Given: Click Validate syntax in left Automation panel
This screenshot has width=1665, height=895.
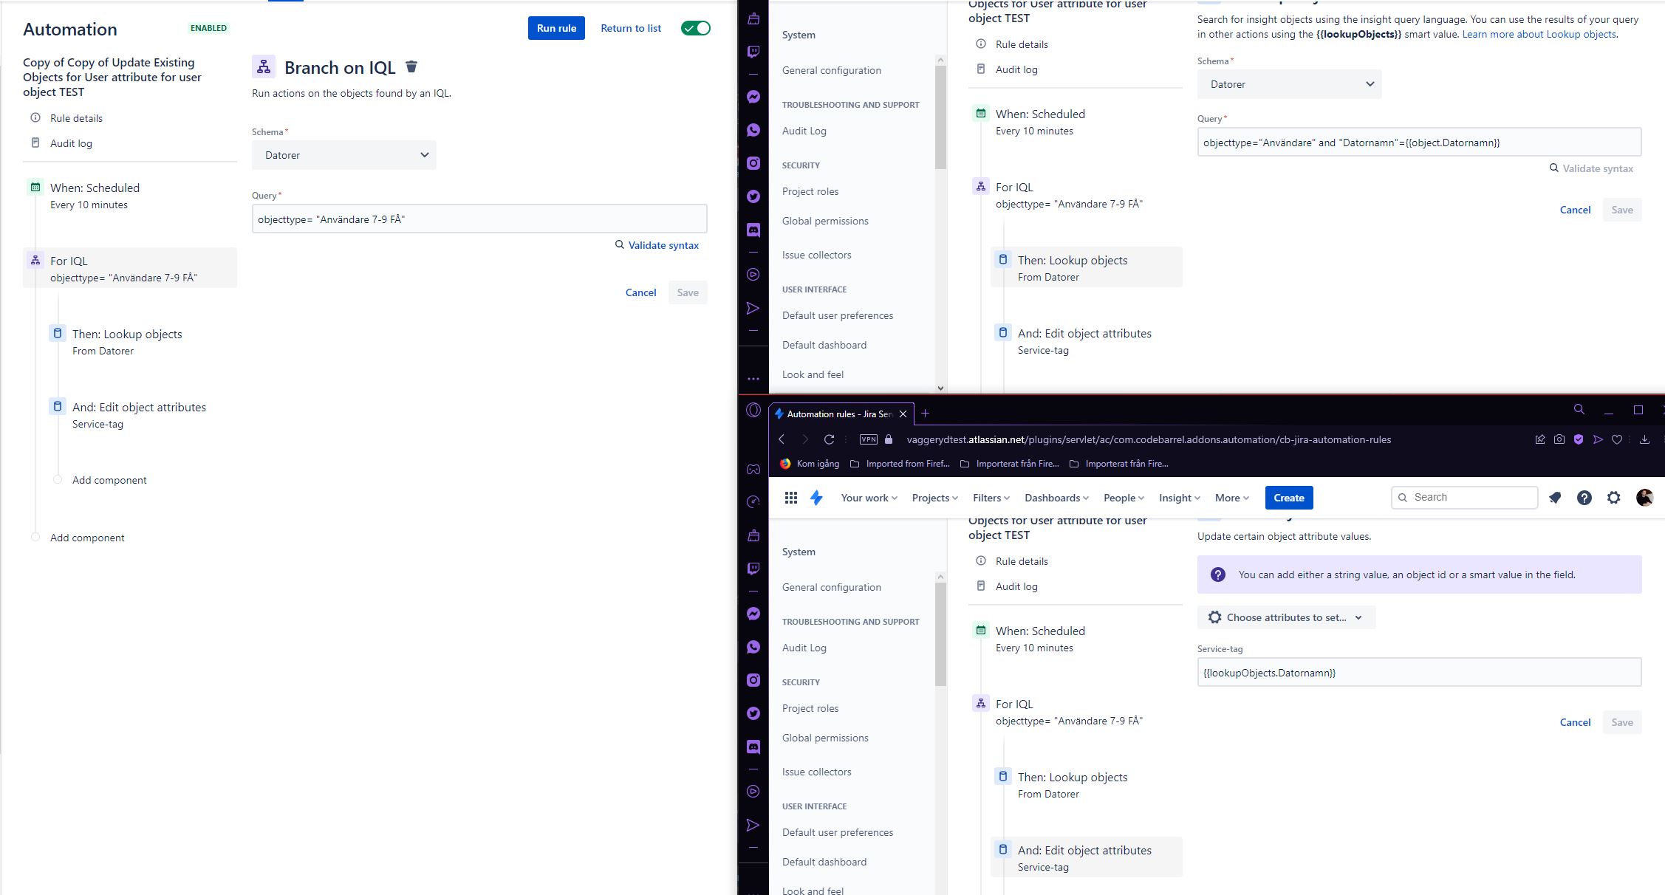Looking at the screenshot, I should [657, 245].
